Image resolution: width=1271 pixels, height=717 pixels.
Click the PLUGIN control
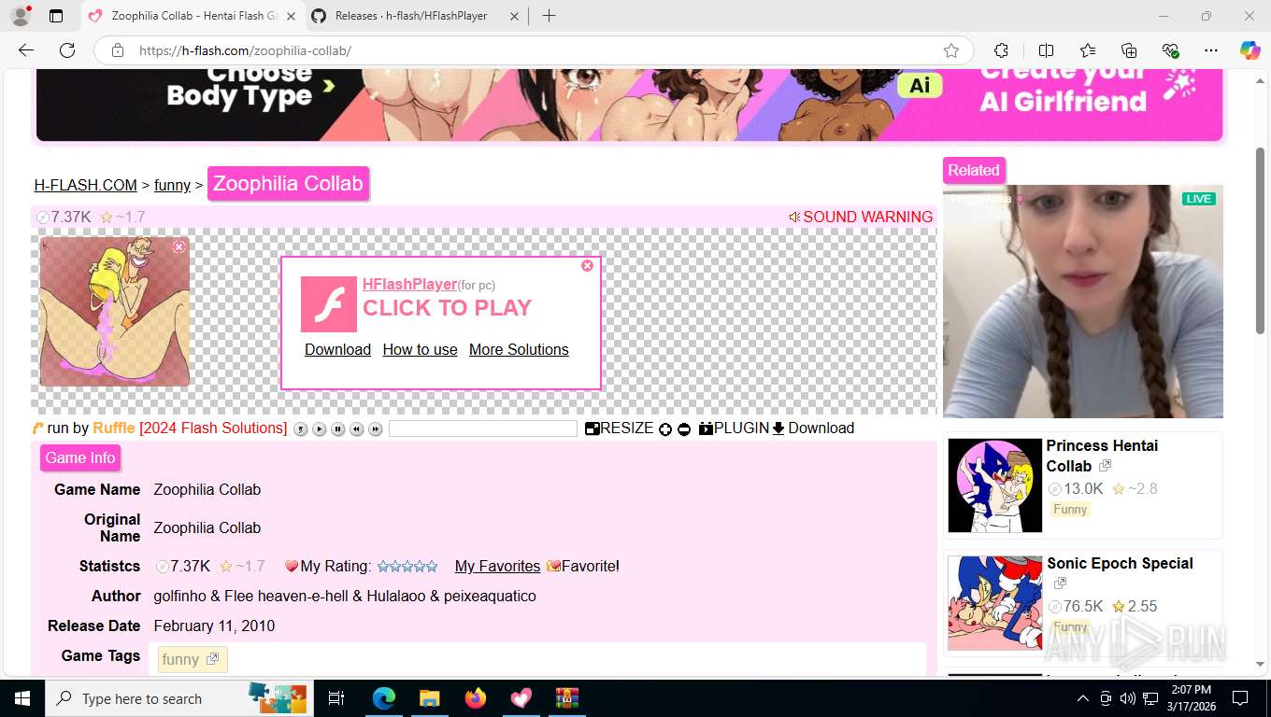pyautogui.click(x=734, y=429)
